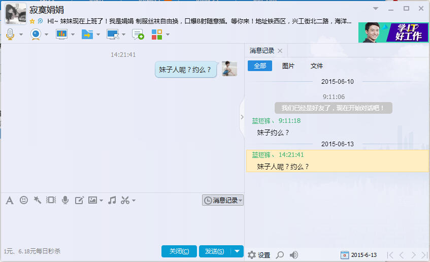The width and height of the screenshot is (430, 262).
Task: Click in the message input area
Action: coord(122,225)
